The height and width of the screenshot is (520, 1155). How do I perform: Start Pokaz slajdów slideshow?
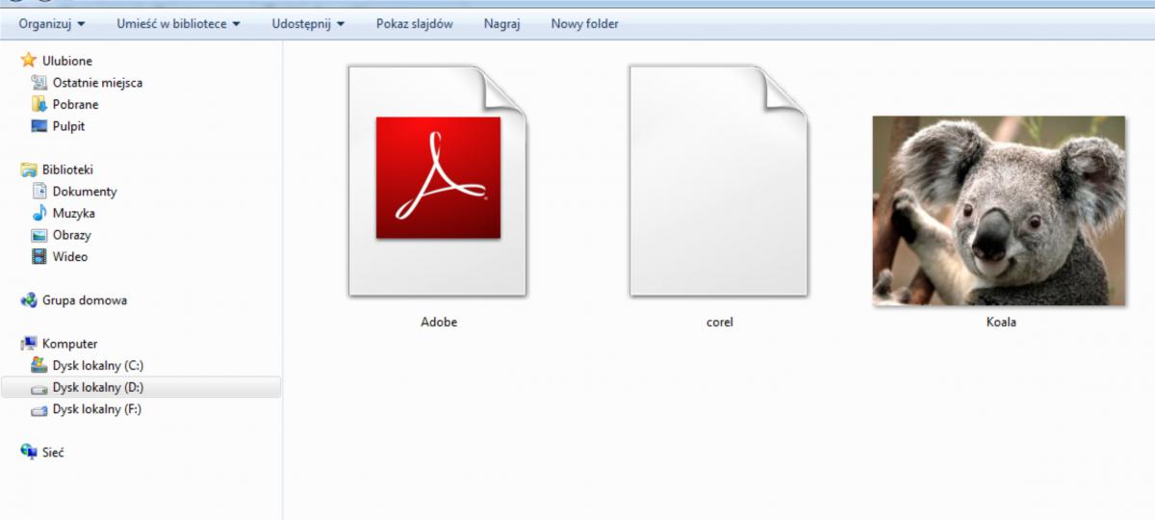click(x=414, y=24)
